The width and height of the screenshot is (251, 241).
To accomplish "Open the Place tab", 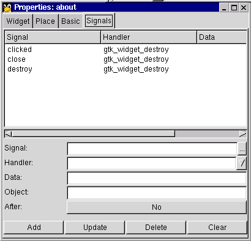I will [x=45, y=21].
